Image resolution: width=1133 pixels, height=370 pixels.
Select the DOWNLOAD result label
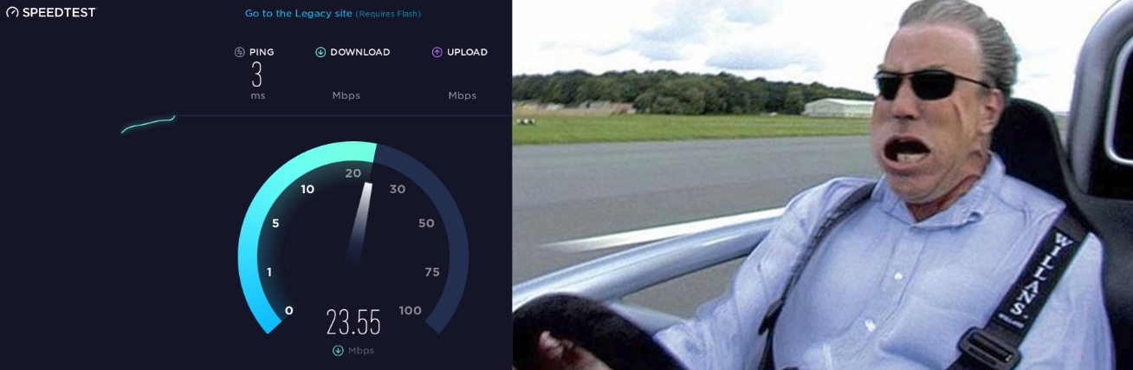(360, 52)
